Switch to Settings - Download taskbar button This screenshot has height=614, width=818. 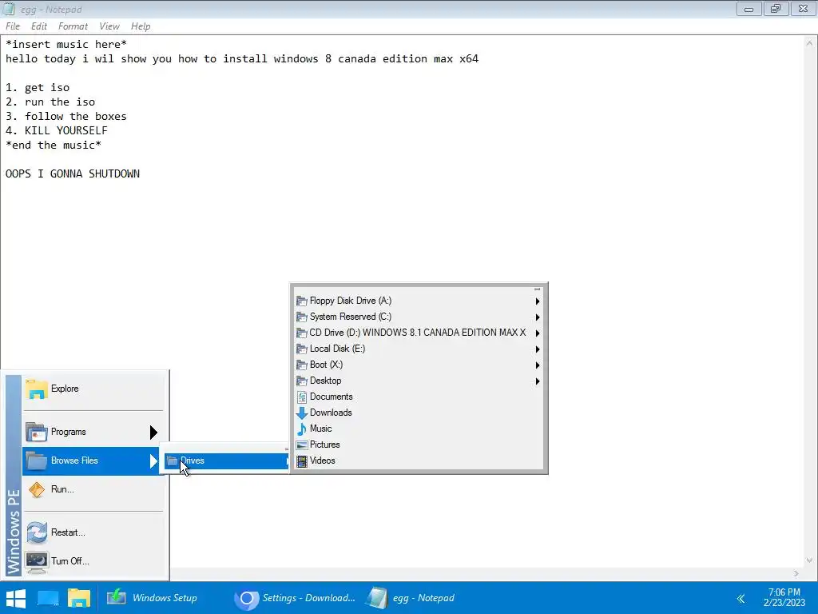(296, 598)
